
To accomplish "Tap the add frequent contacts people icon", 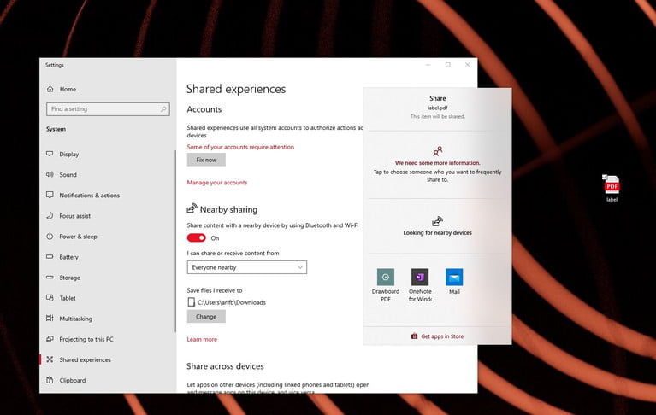I will (438, 151).
